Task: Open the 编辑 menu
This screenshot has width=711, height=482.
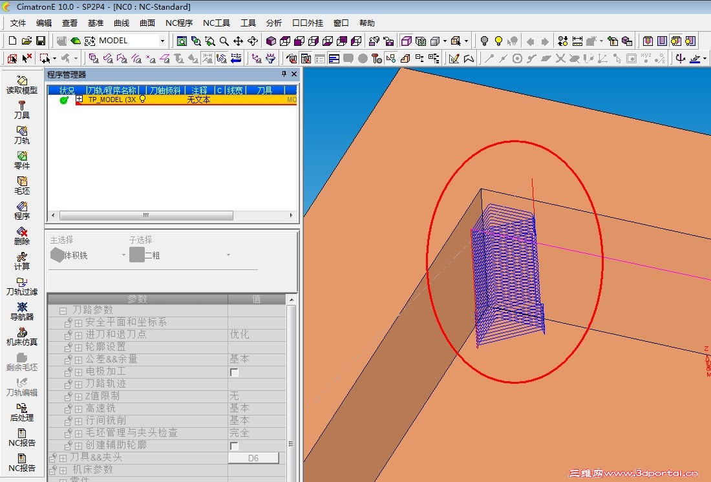Action: point(44,23)
